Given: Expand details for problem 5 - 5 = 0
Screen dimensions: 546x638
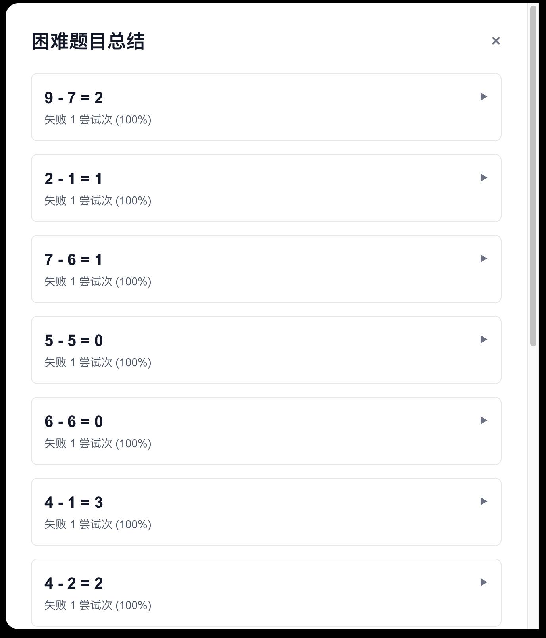Looking at the screenshot, I should point(484,340).
